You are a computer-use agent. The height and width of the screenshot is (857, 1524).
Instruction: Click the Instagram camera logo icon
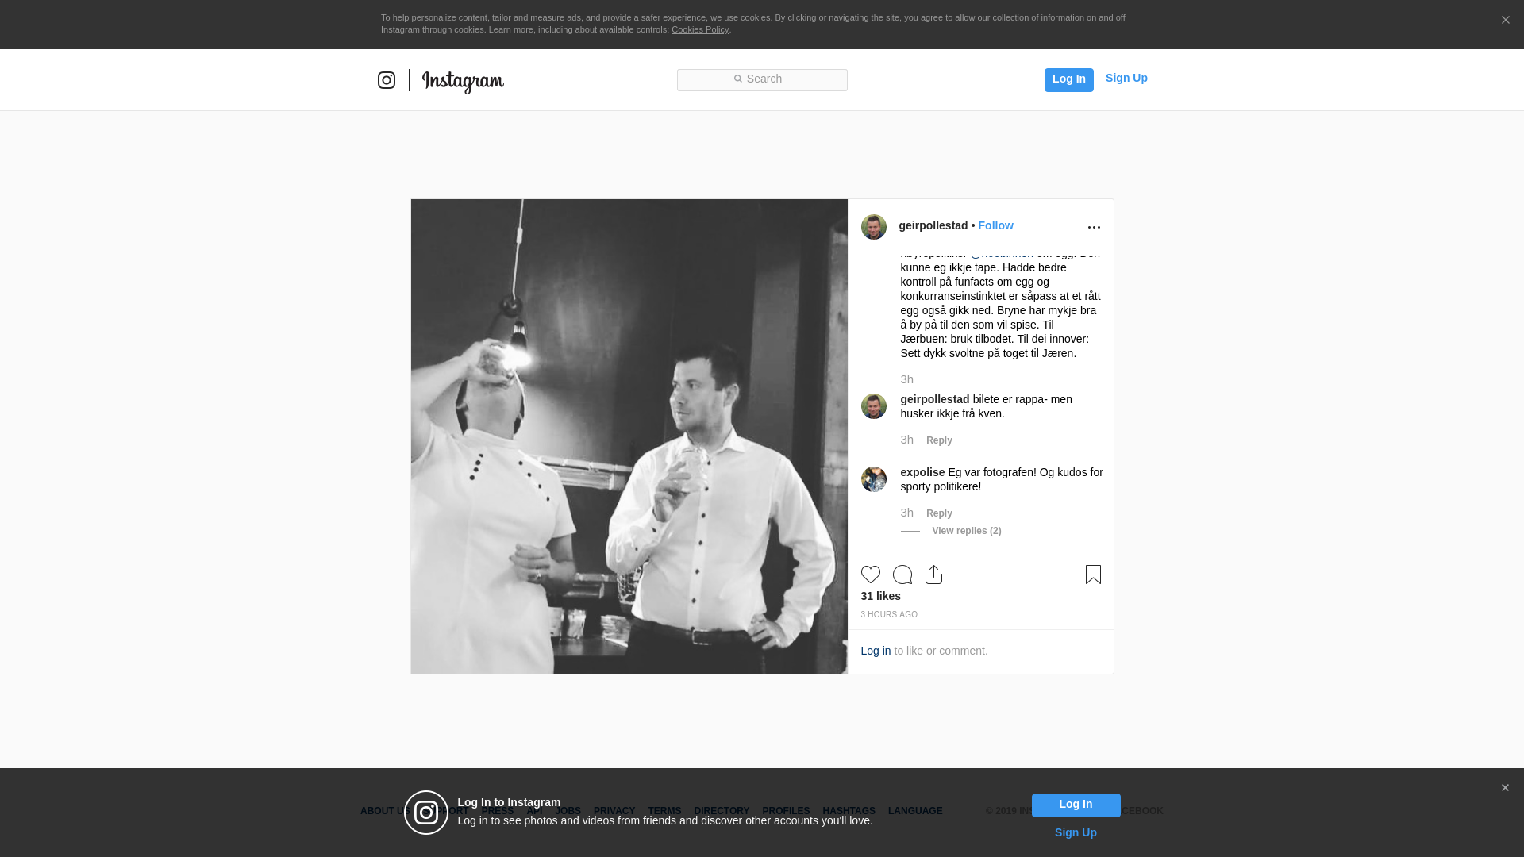[x=387, y=80]
